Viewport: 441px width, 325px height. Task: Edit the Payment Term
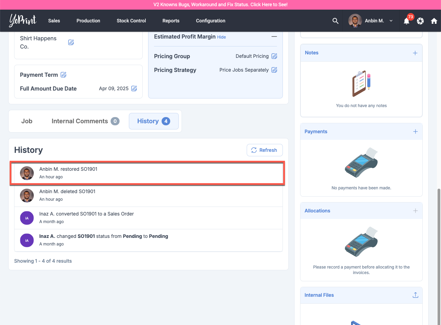click(63, 75)
